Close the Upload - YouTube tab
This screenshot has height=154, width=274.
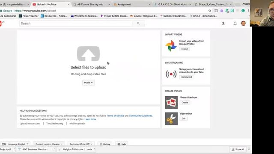coord(68,4)
